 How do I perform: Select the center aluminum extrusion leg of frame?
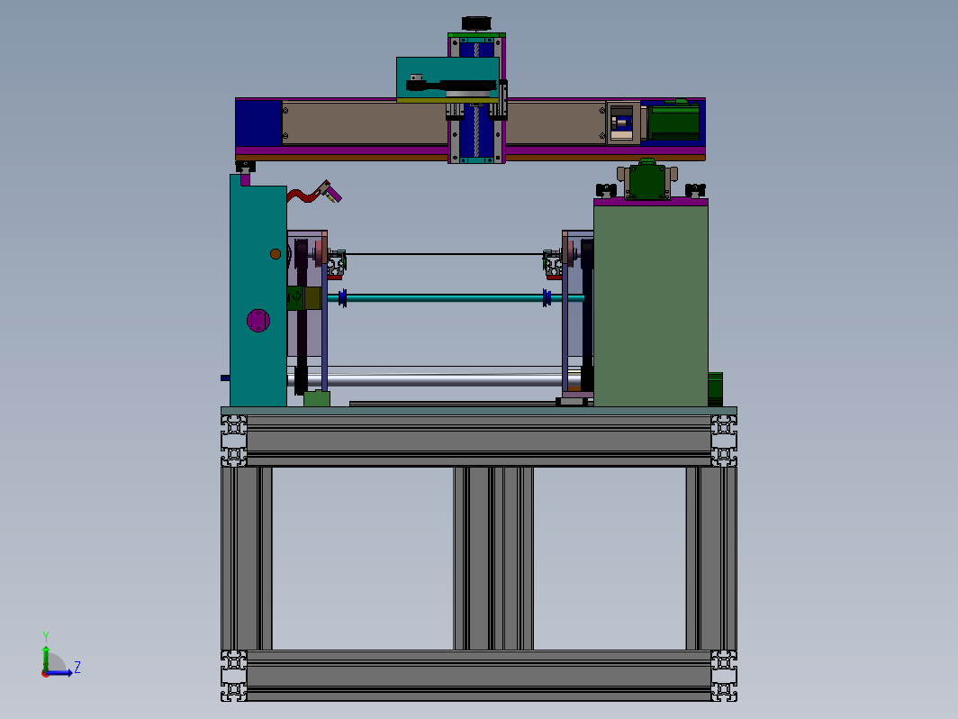tap(493, 559)
